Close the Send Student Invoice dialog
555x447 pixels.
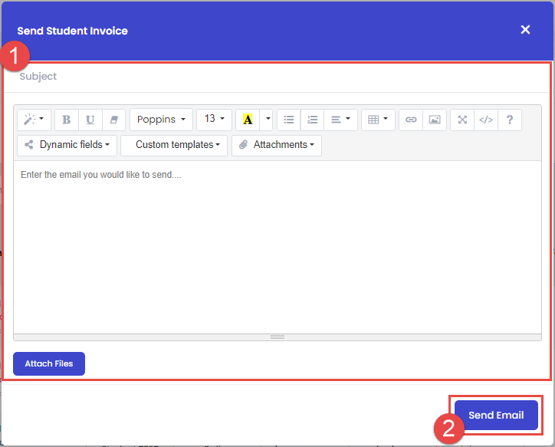pyautogui.click(x=525, y=30)
